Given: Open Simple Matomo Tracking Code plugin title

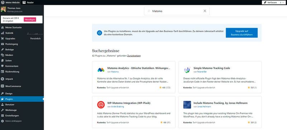Looking at the screenshot, I should click(212, 68).
